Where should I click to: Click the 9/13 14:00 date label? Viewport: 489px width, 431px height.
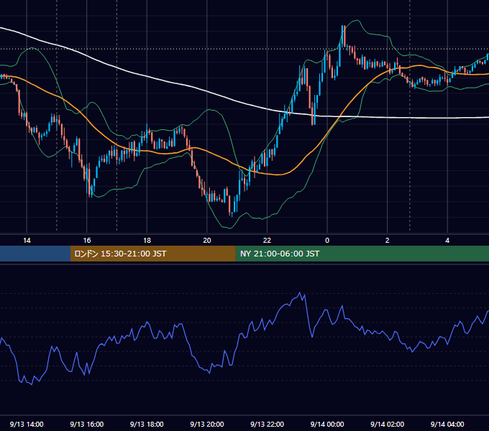(27, 424)
